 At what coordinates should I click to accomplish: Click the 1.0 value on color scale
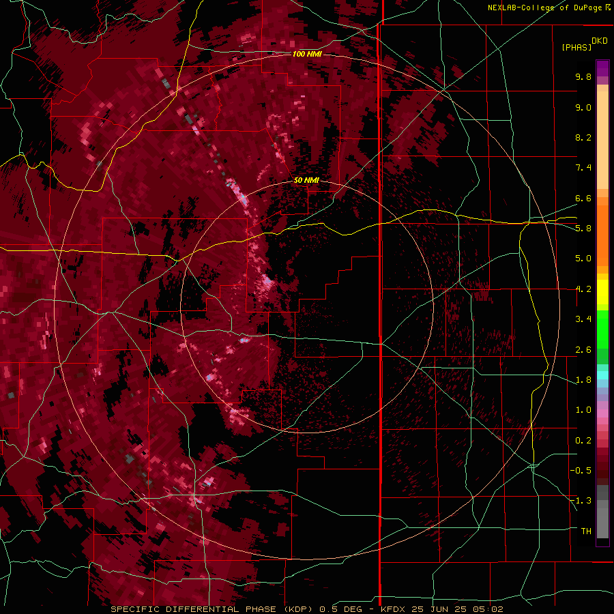[583, 410]
